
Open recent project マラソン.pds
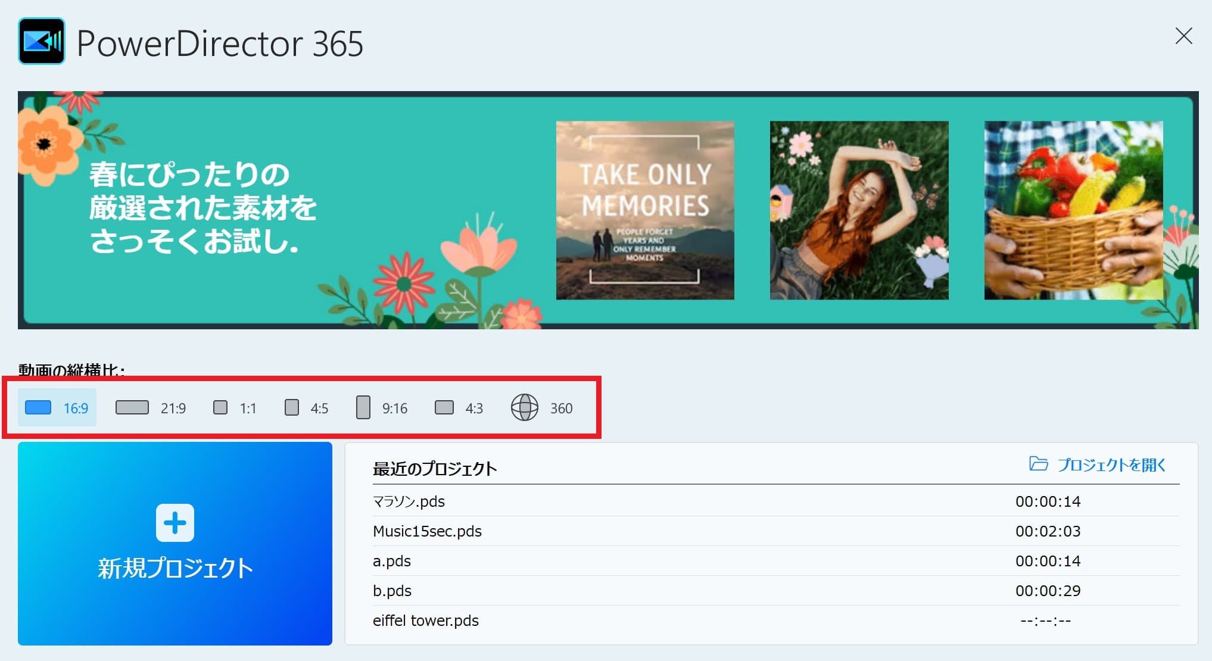(409, 501)
